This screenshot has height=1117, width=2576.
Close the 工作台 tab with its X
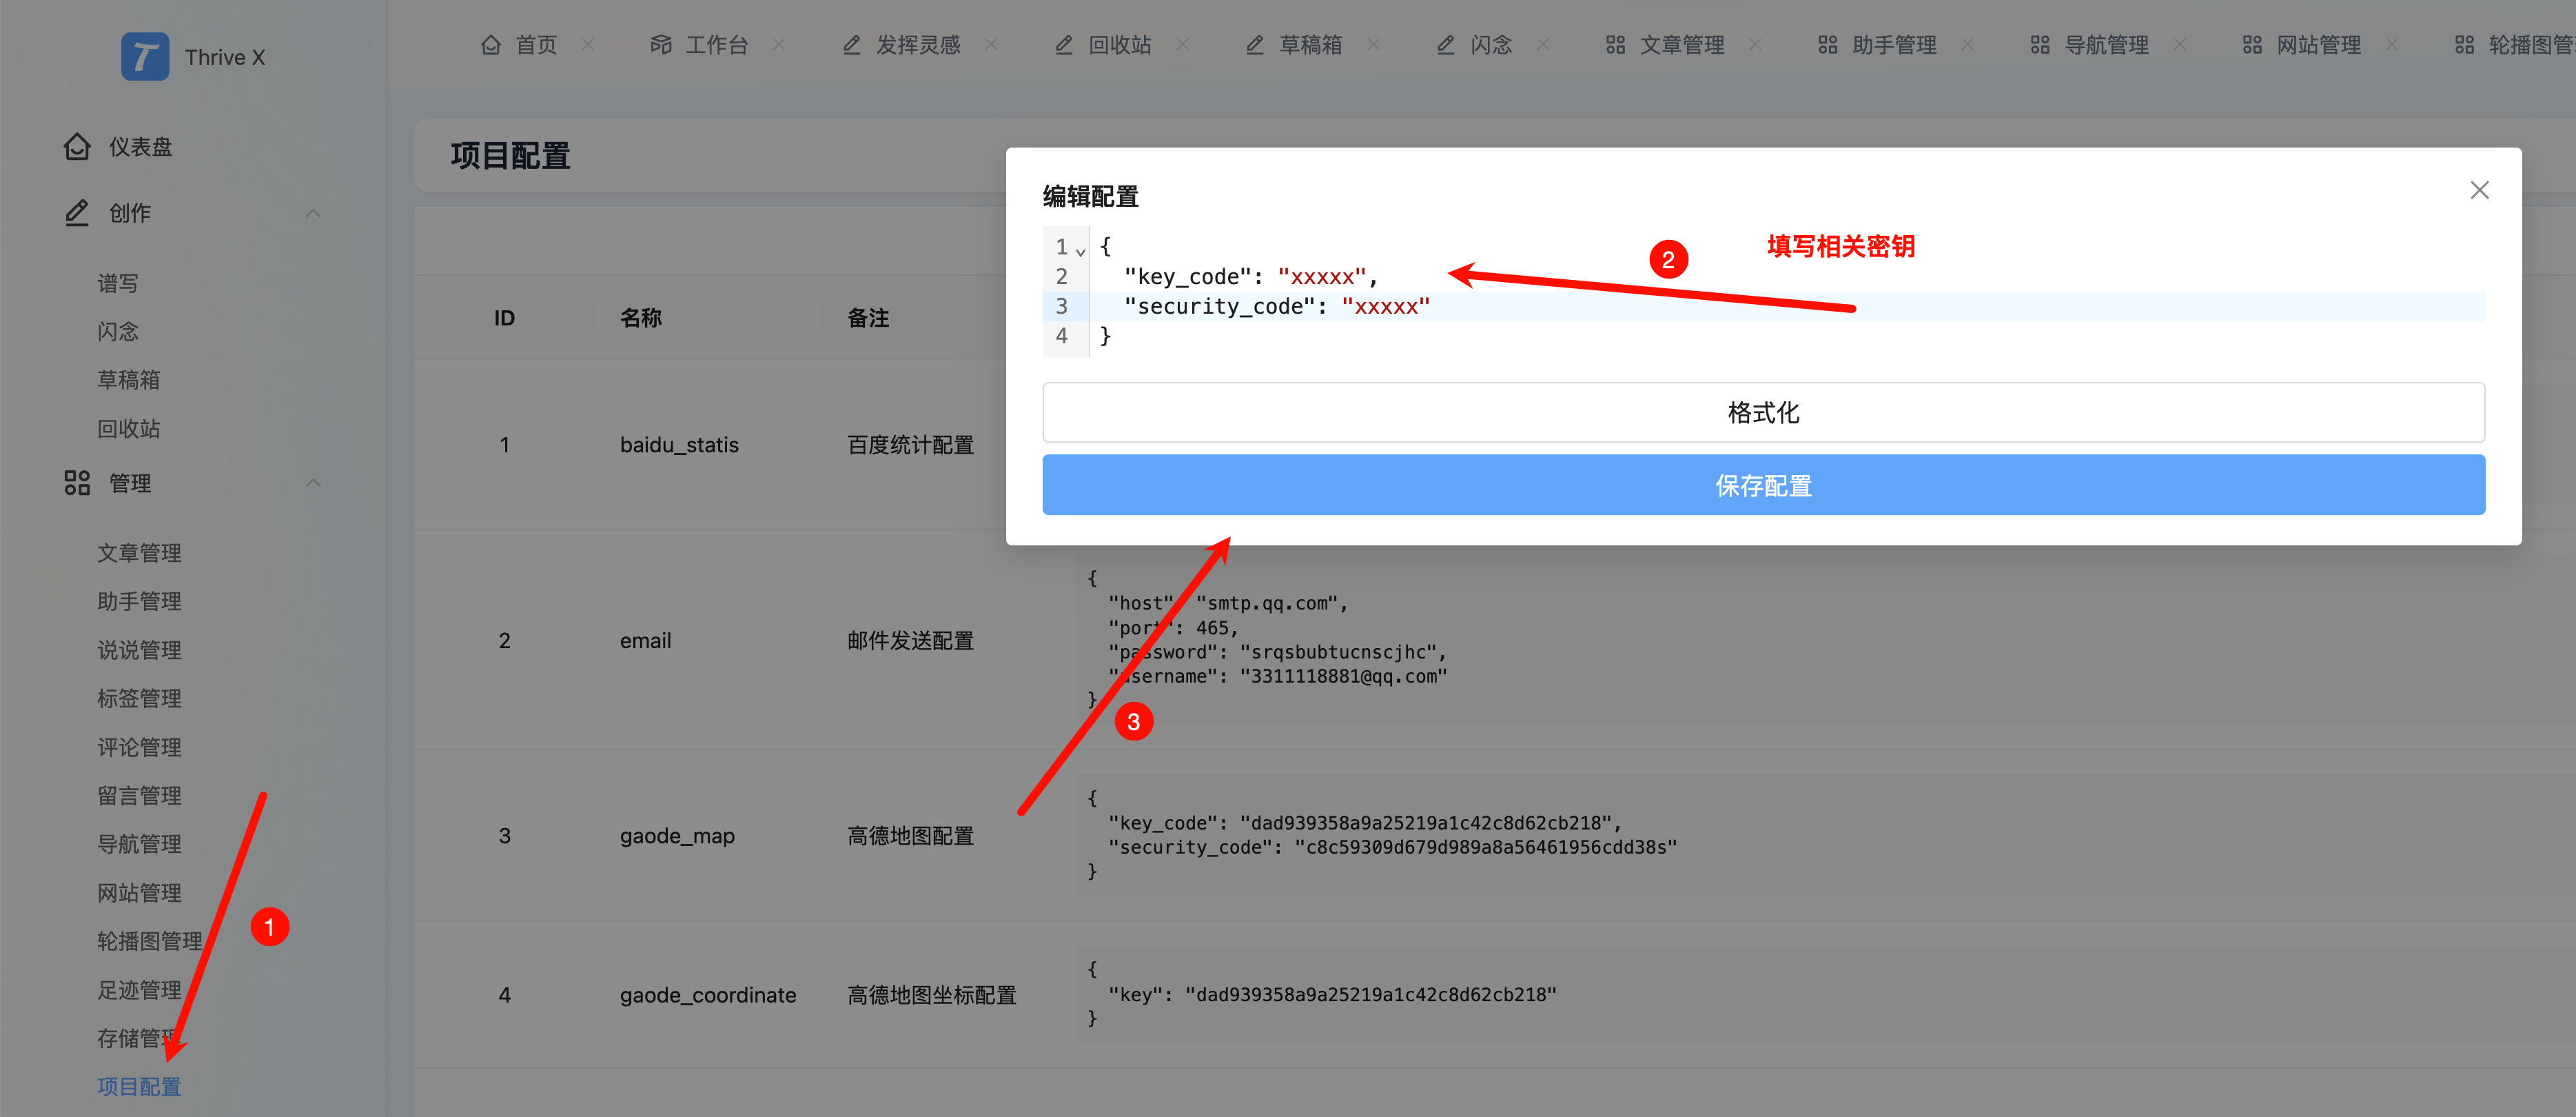[x=779, y=45]
